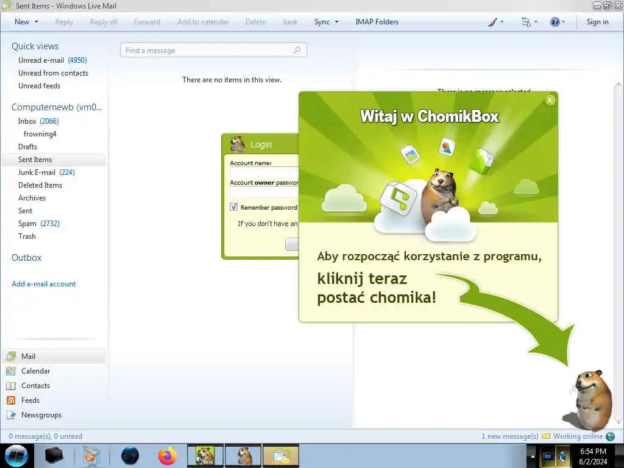The image size is (624, 468).
Task: Launch Firefox from the taskbar
Action: (168, 456)
